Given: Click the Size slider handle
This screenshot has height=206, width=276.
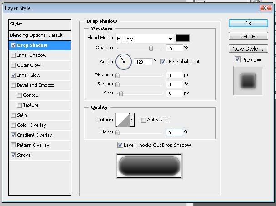Looking at the screenshot, I should tap(121, 93).
